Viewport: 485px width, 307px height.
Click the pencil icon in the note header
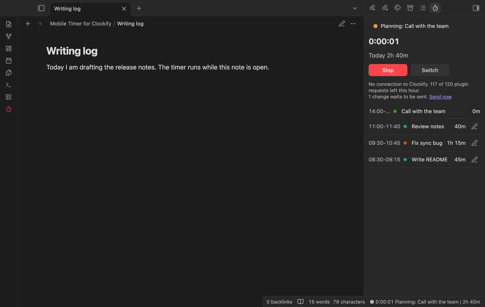342,23
